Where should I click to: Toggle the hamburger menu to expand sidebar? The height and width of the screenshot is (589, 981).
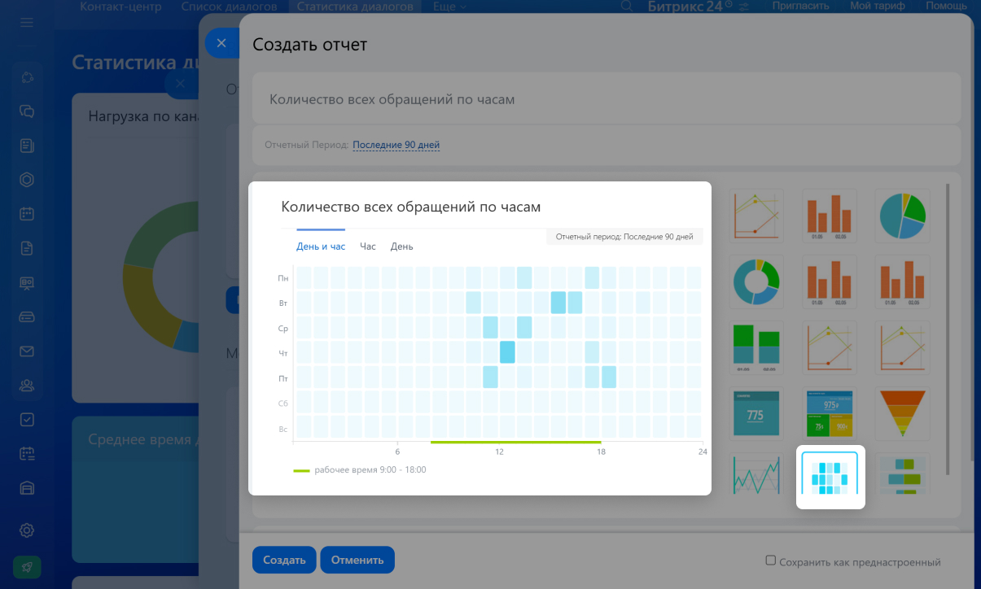[27, 23]
